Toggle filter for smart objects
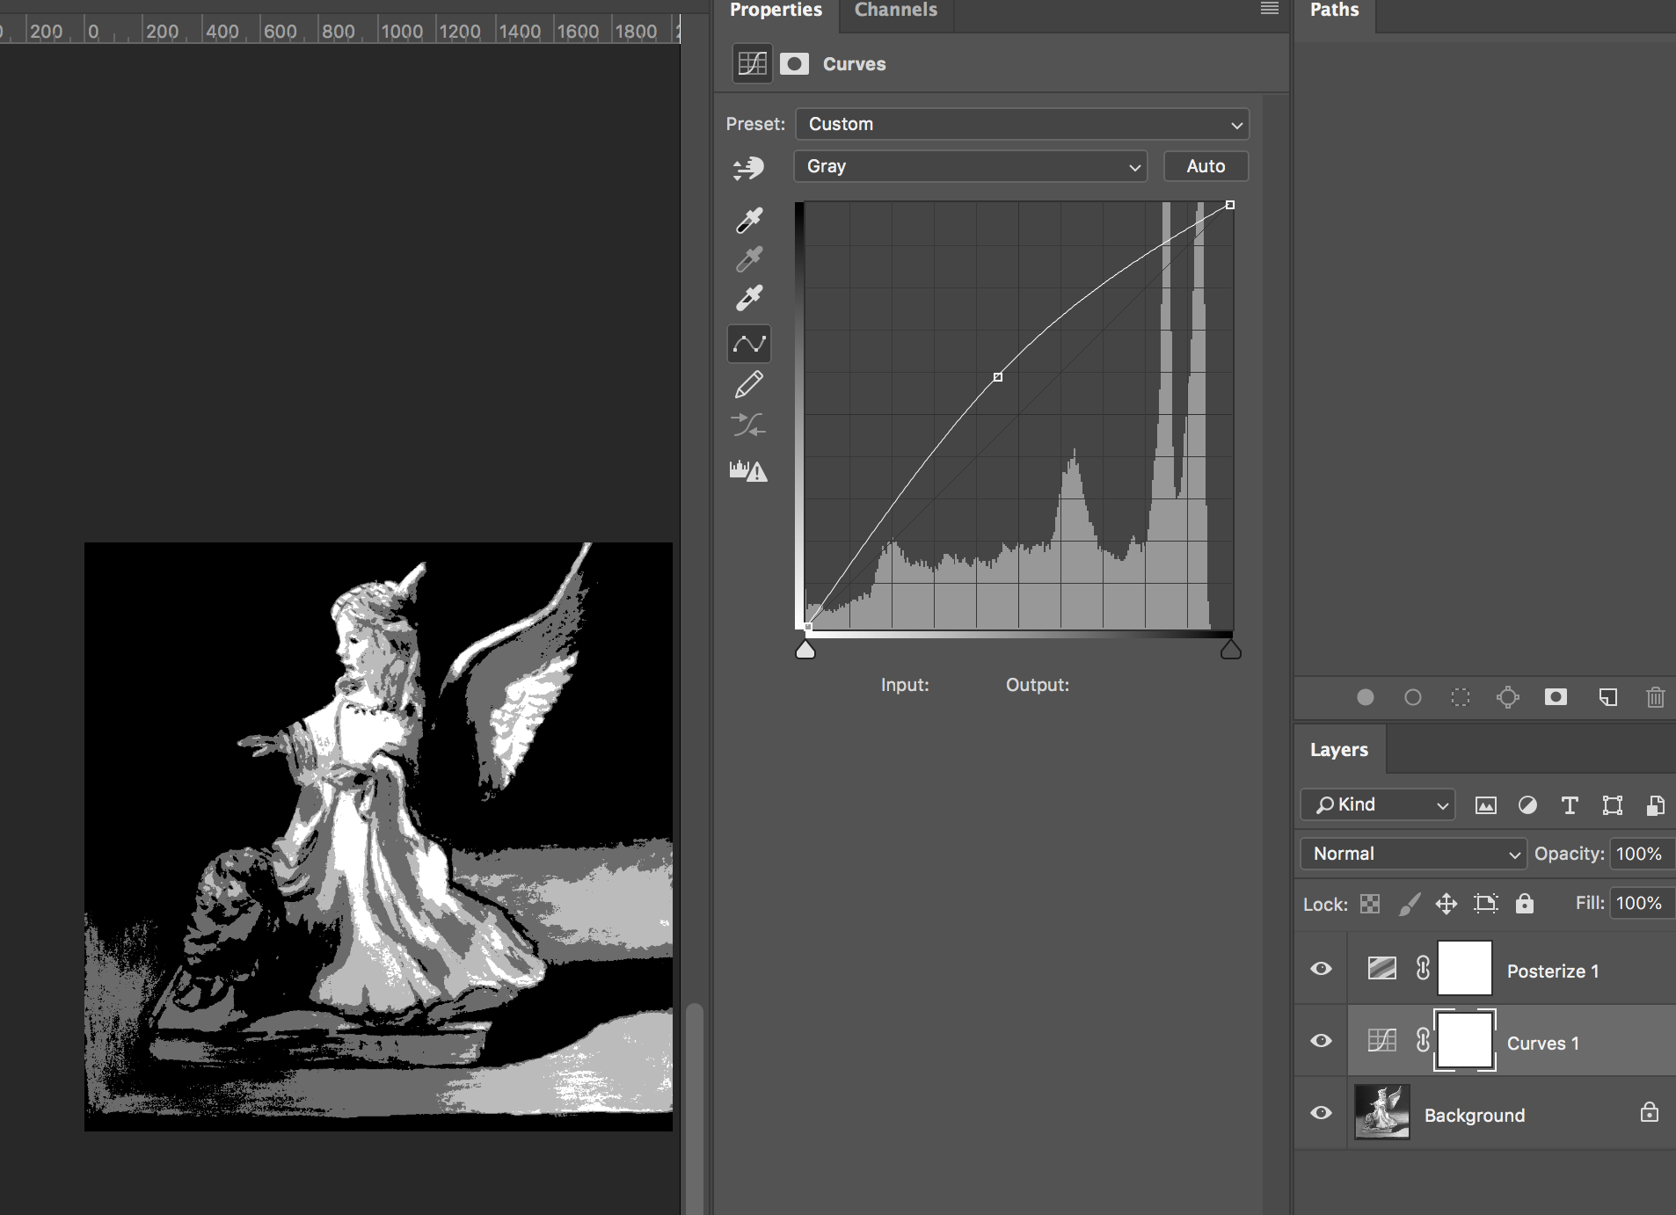This screenshot has width=1676, height=1215. pyautogui.click(x=1655, y=805)
